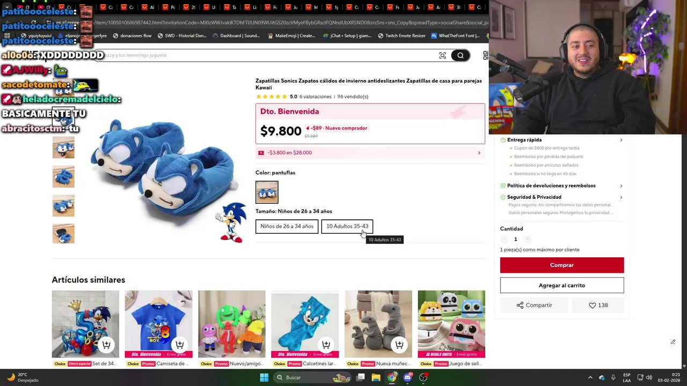Expand the -$3.800 en $28.000 coupon row
The width and height of the screenshot is (687, 386).
[370, 153]
